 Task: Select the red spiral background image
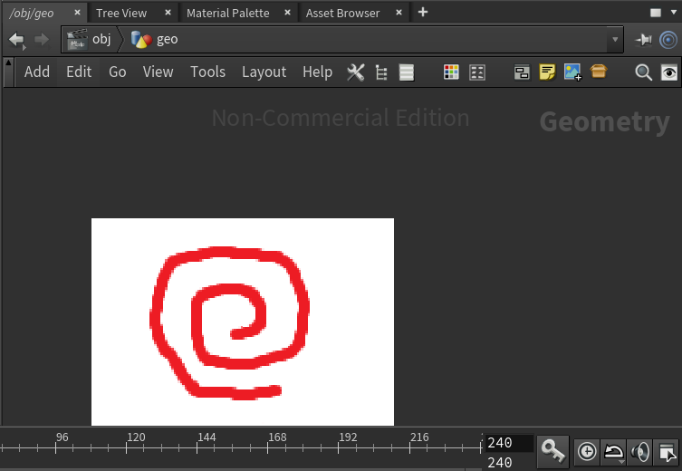pos(243,322)
